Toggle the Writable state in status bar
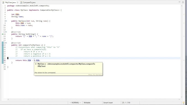 click(x=87, y=103)
